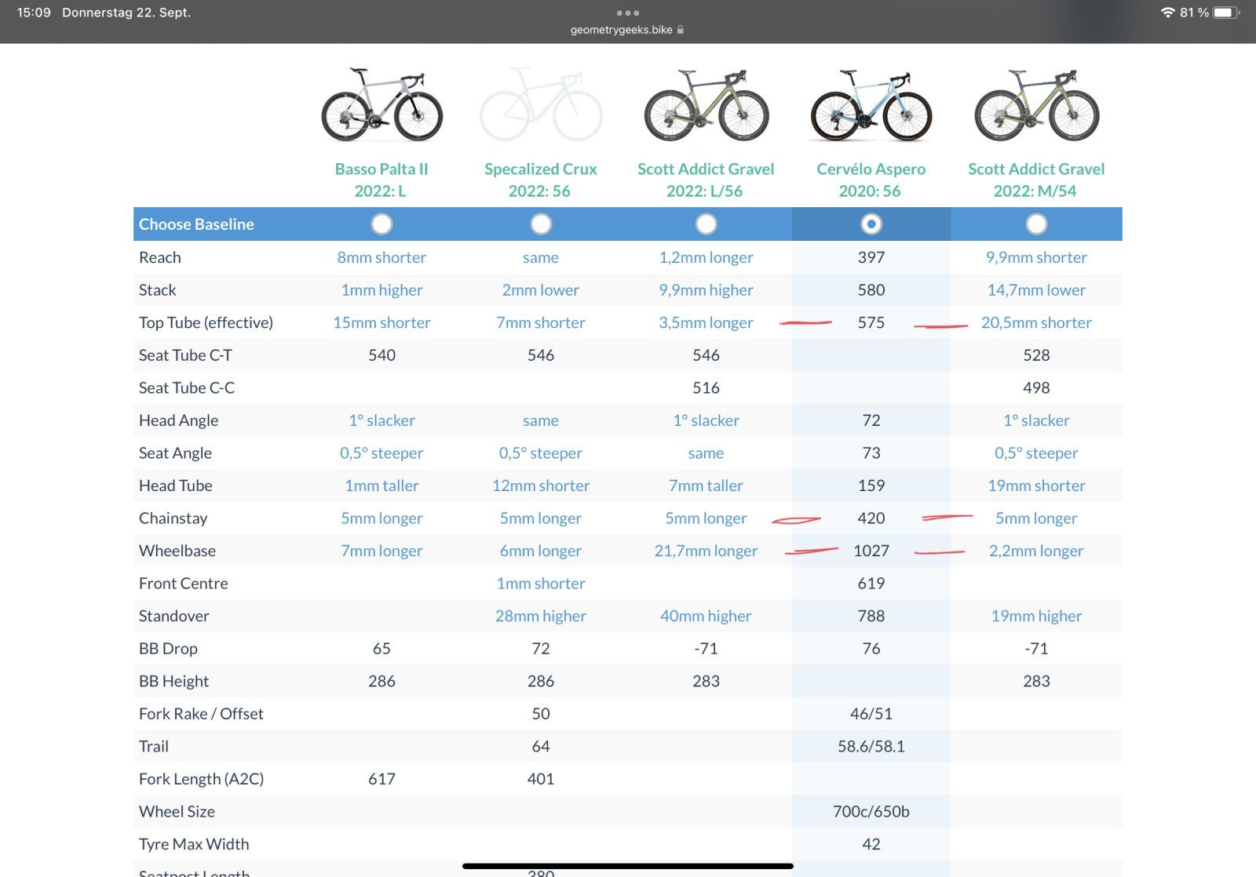Viewport: 1256px width, 877px height.
Task: Open the Basso Palta II bike image
Action: click(382, 105)
